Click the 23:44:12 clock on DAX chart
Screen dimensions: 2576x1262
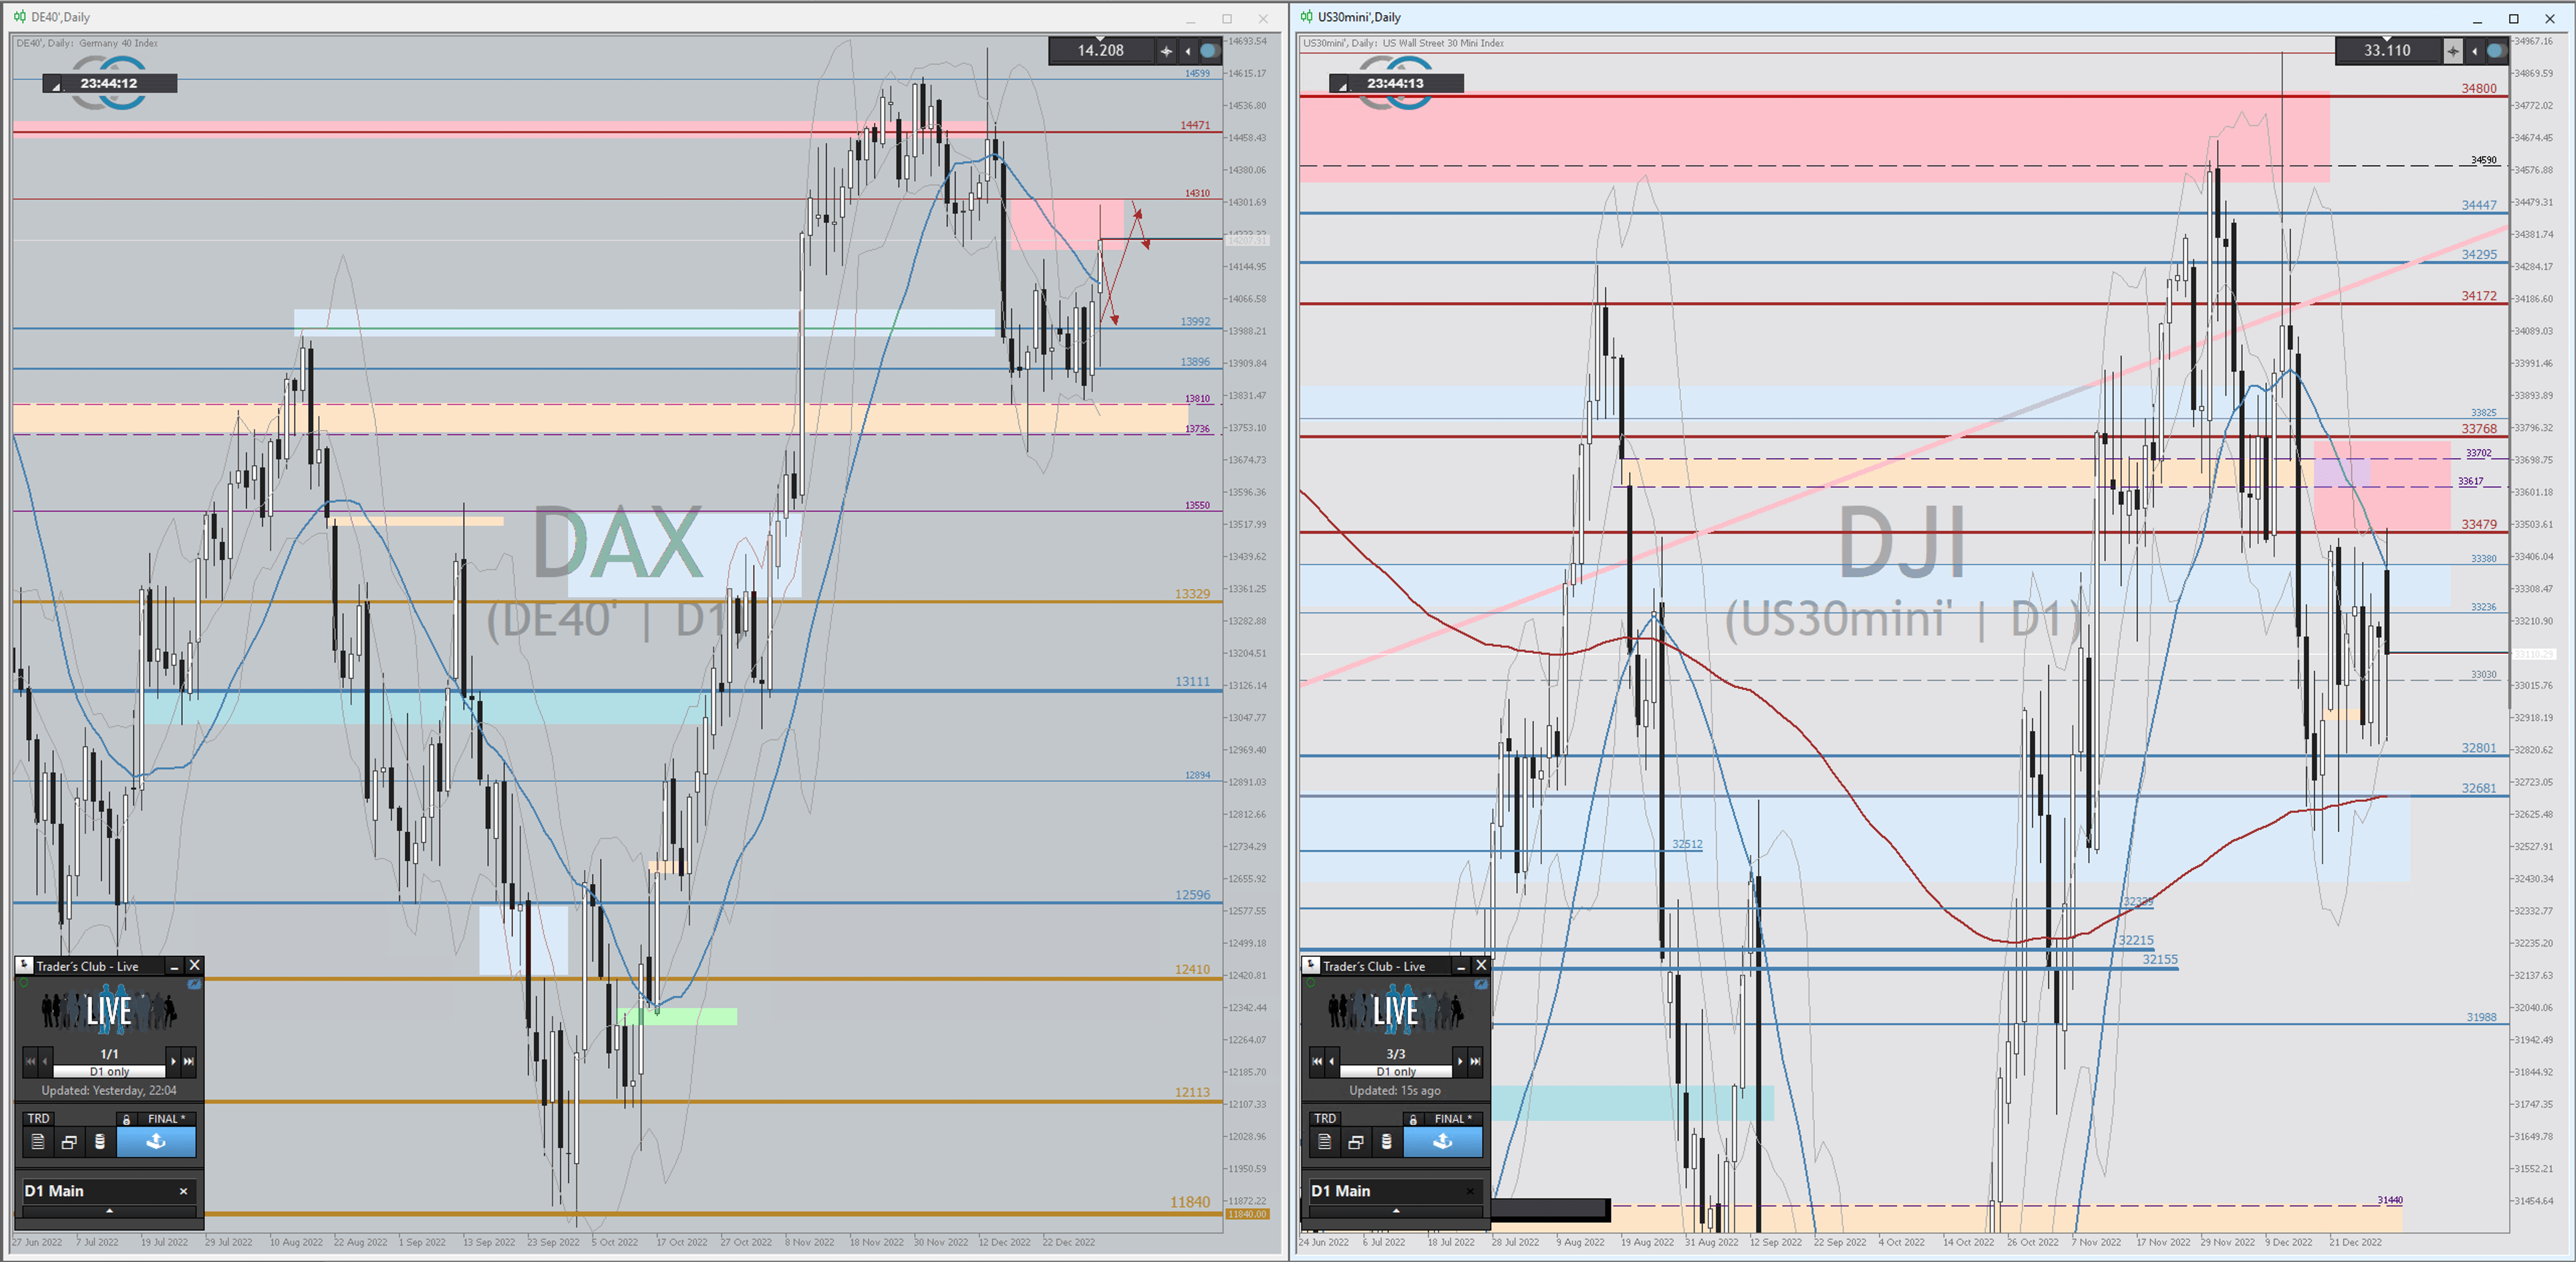click(109, 83)
